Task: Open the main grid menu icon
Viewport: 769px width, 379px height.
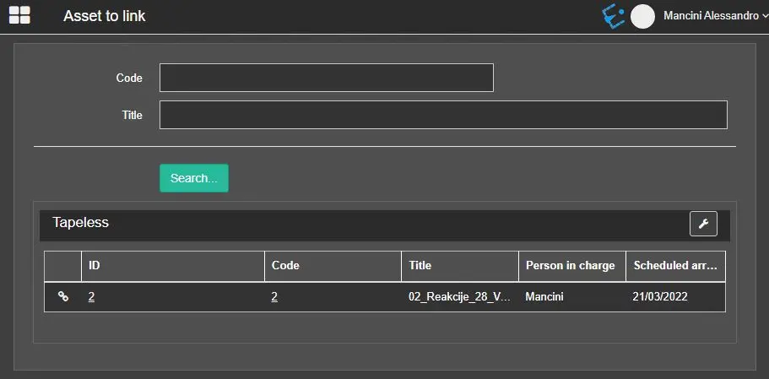Action: (19, 15)
